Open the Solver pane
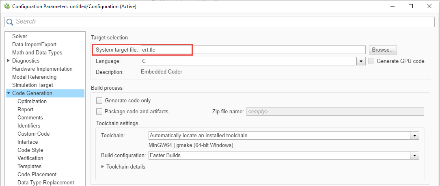 coord(19,36)
